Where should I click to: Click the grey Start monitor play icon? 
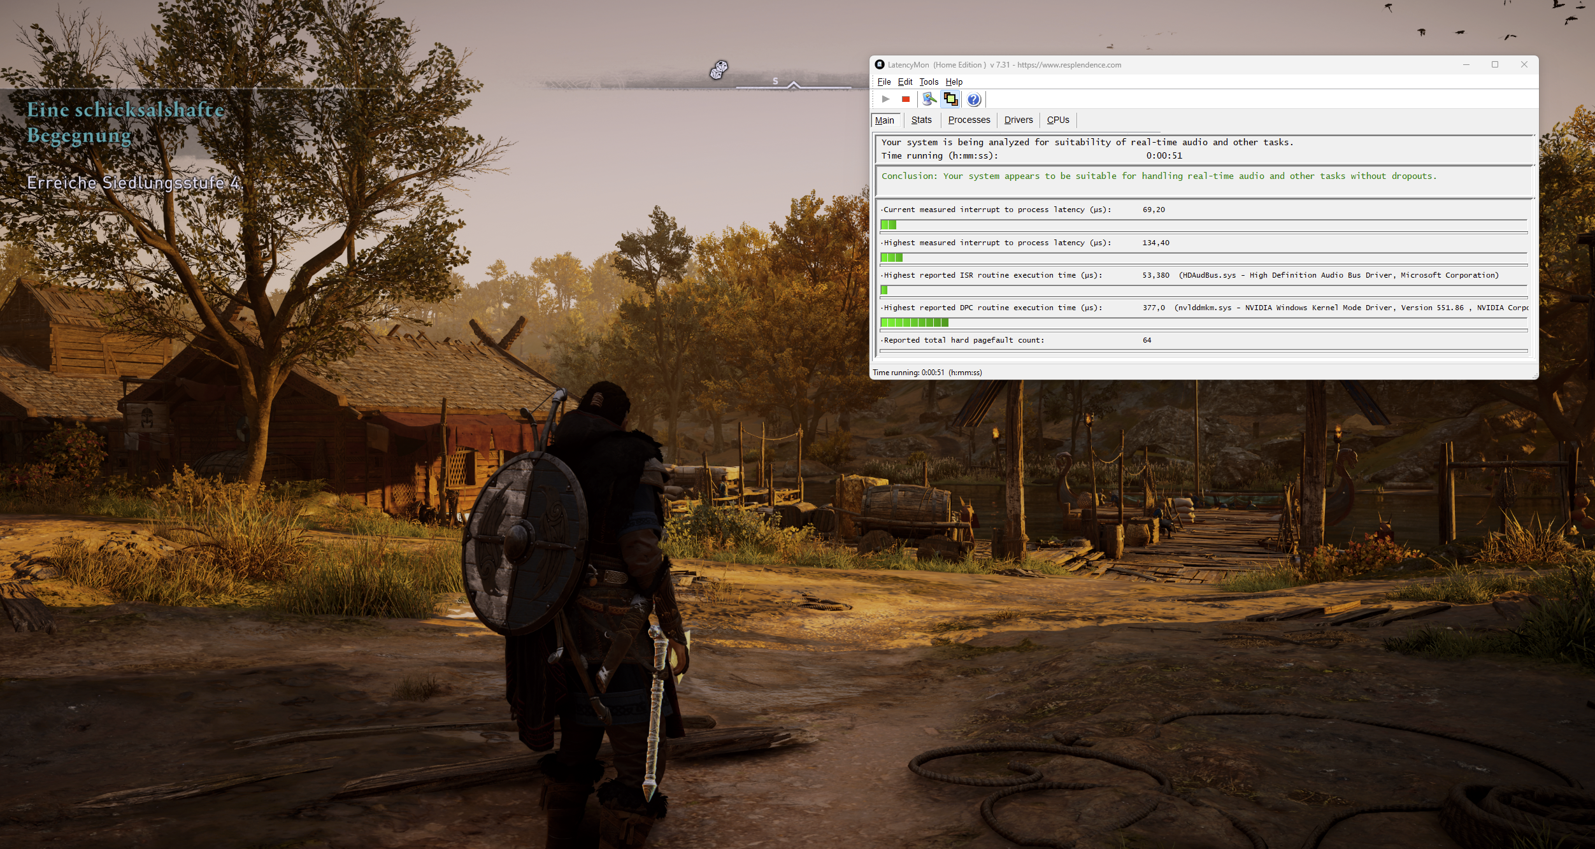pyautogui.click(x=885, y=99)
